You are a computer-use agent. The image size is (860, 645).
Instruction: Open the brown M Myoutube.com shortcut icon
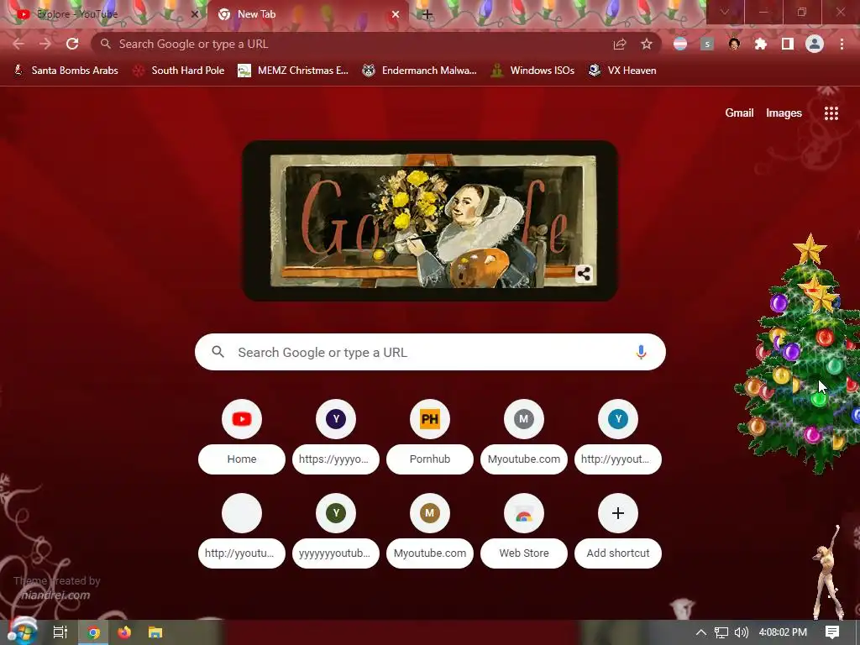[x=430, y=513]
